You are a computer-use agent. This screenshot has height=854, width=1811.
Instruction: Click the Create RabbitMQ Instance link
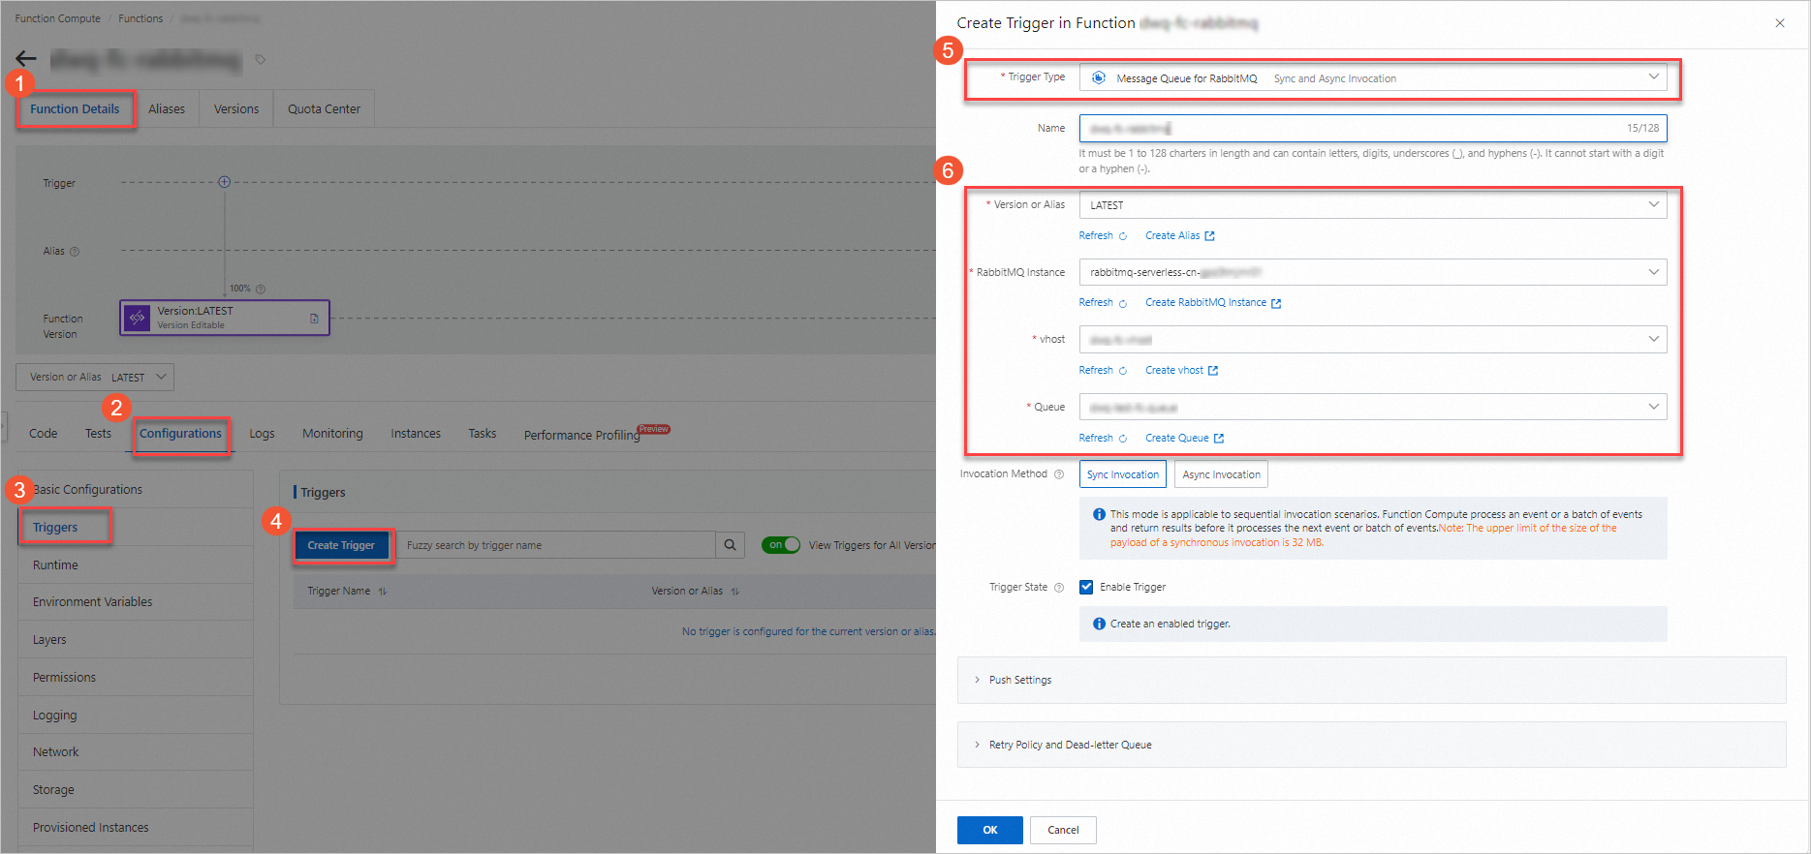[x=1205, y=303]
